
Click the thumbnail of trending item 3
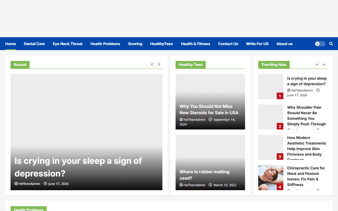pyautogui.click(x=271, y=147)
